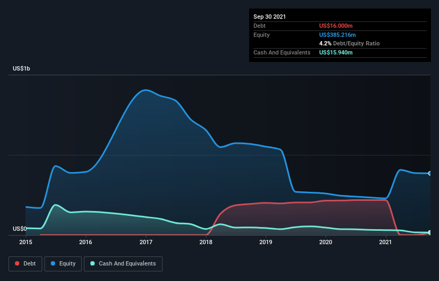Click the US$0 y-axis label
439x281 pixels.
click(x=20, y=229)
